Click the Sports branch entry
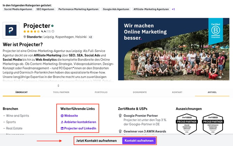 [11, 122]
